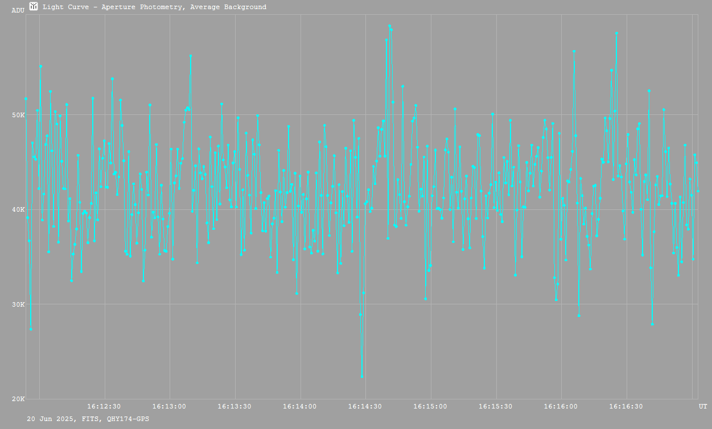Click the UT label on time axis

click(703, 406)
